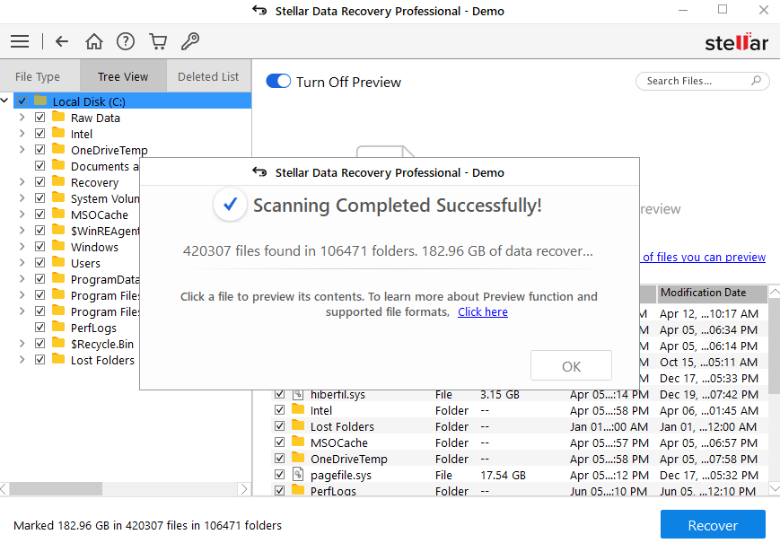Viewport: 780px width, 543px height.
Task: Uncheck the pagefile.sys checkbox
Action: [x=279, y=475]
